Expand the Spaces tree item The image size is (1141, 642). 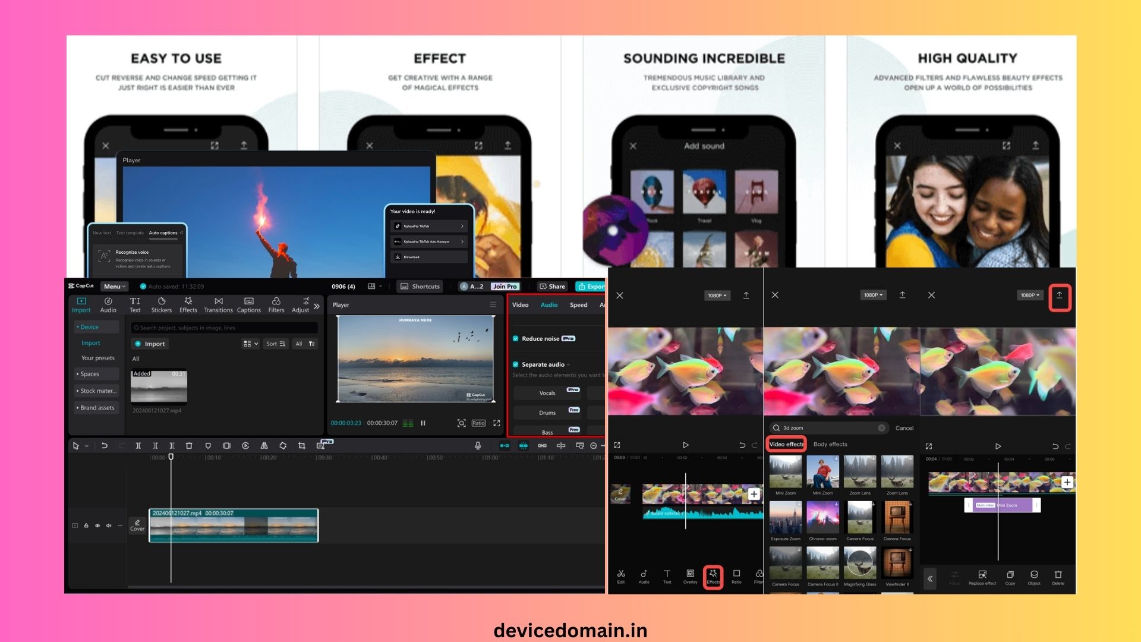(x=90, y=374)
